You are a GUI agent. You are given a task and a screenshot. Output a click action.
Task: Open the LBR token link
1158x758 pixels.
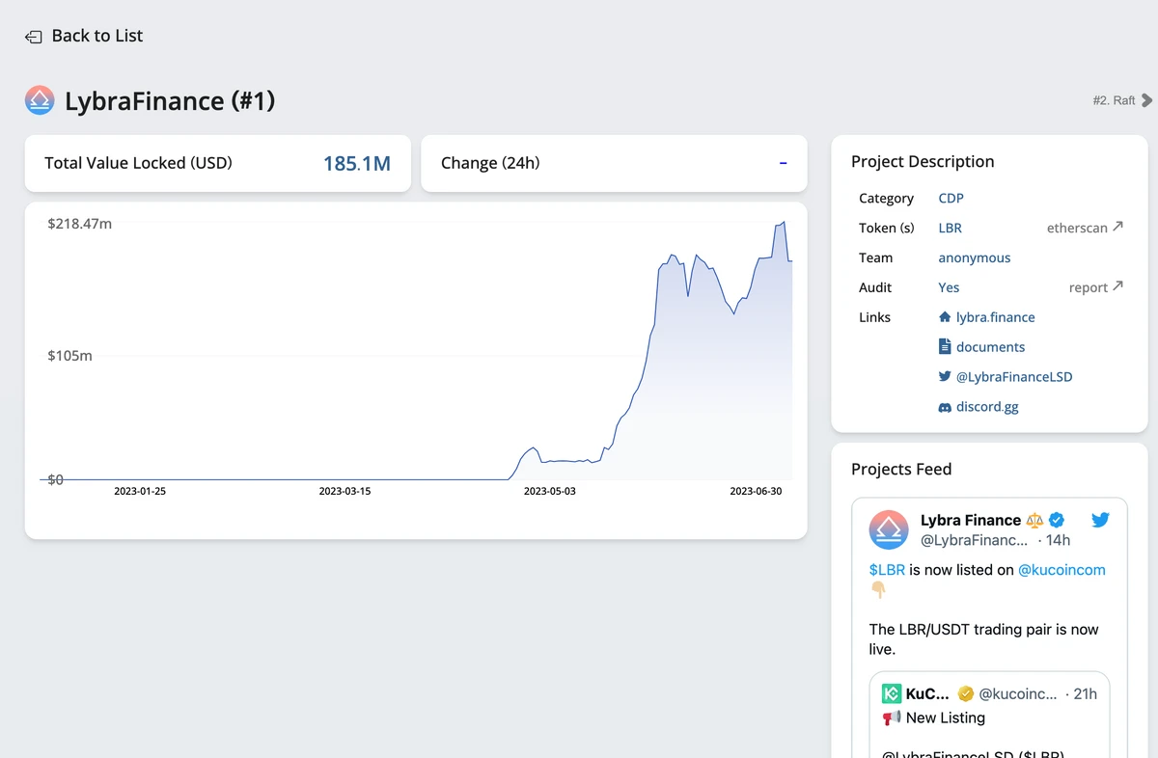click(951, 228)
